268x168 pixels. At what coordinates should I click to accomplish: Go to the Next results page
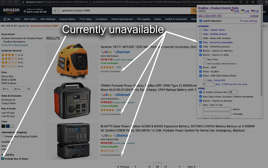point(191,166)
